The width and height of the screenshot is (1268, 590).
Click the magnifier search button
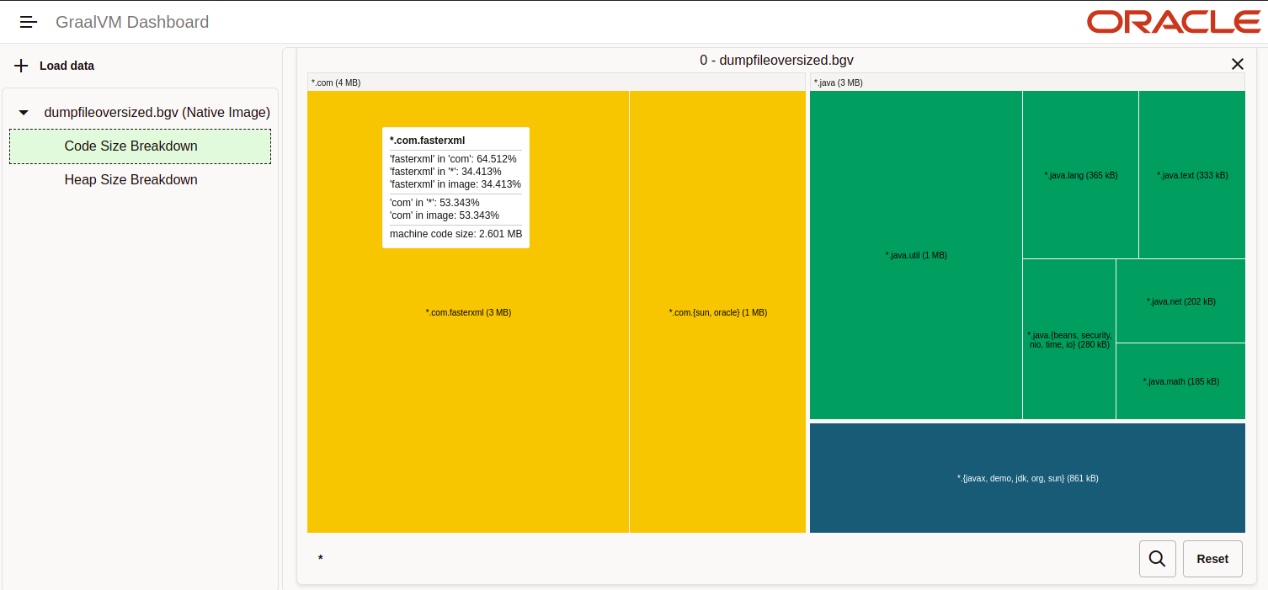coord(1157,559)
